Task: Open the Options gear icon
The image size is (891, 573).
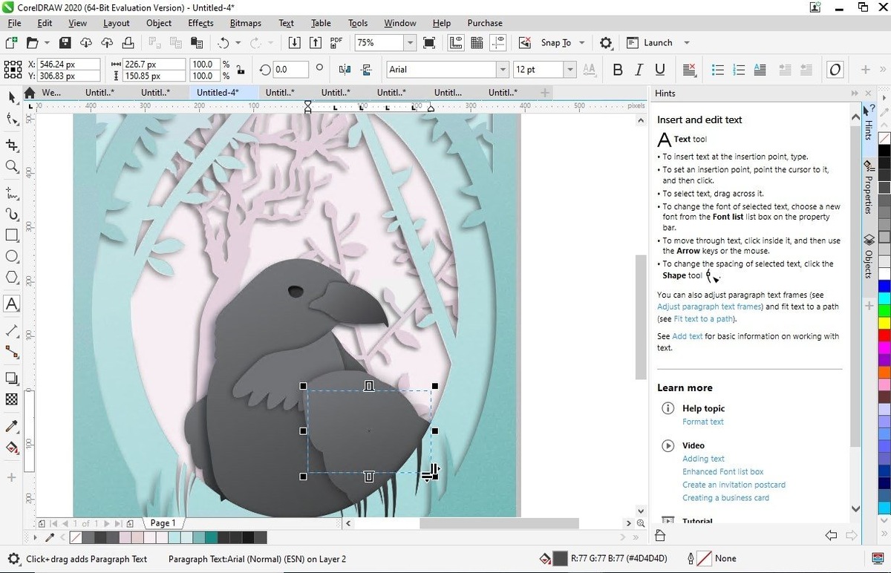Action: [606, 43]
